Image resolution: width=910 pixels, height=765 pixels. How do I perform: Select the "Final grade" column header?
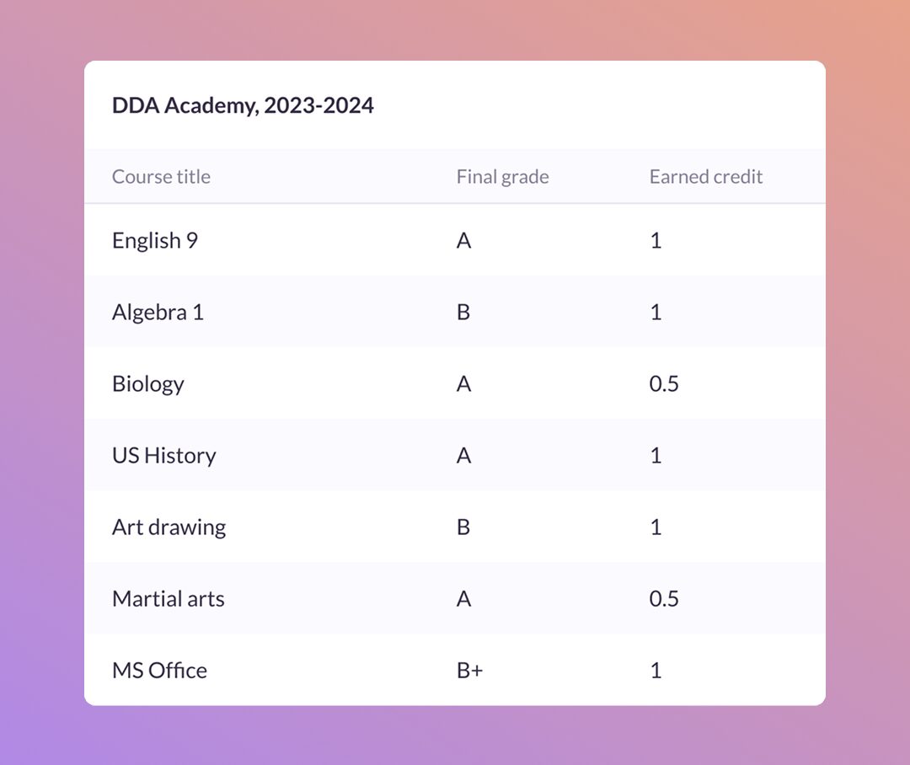click(x=502, y=177)
